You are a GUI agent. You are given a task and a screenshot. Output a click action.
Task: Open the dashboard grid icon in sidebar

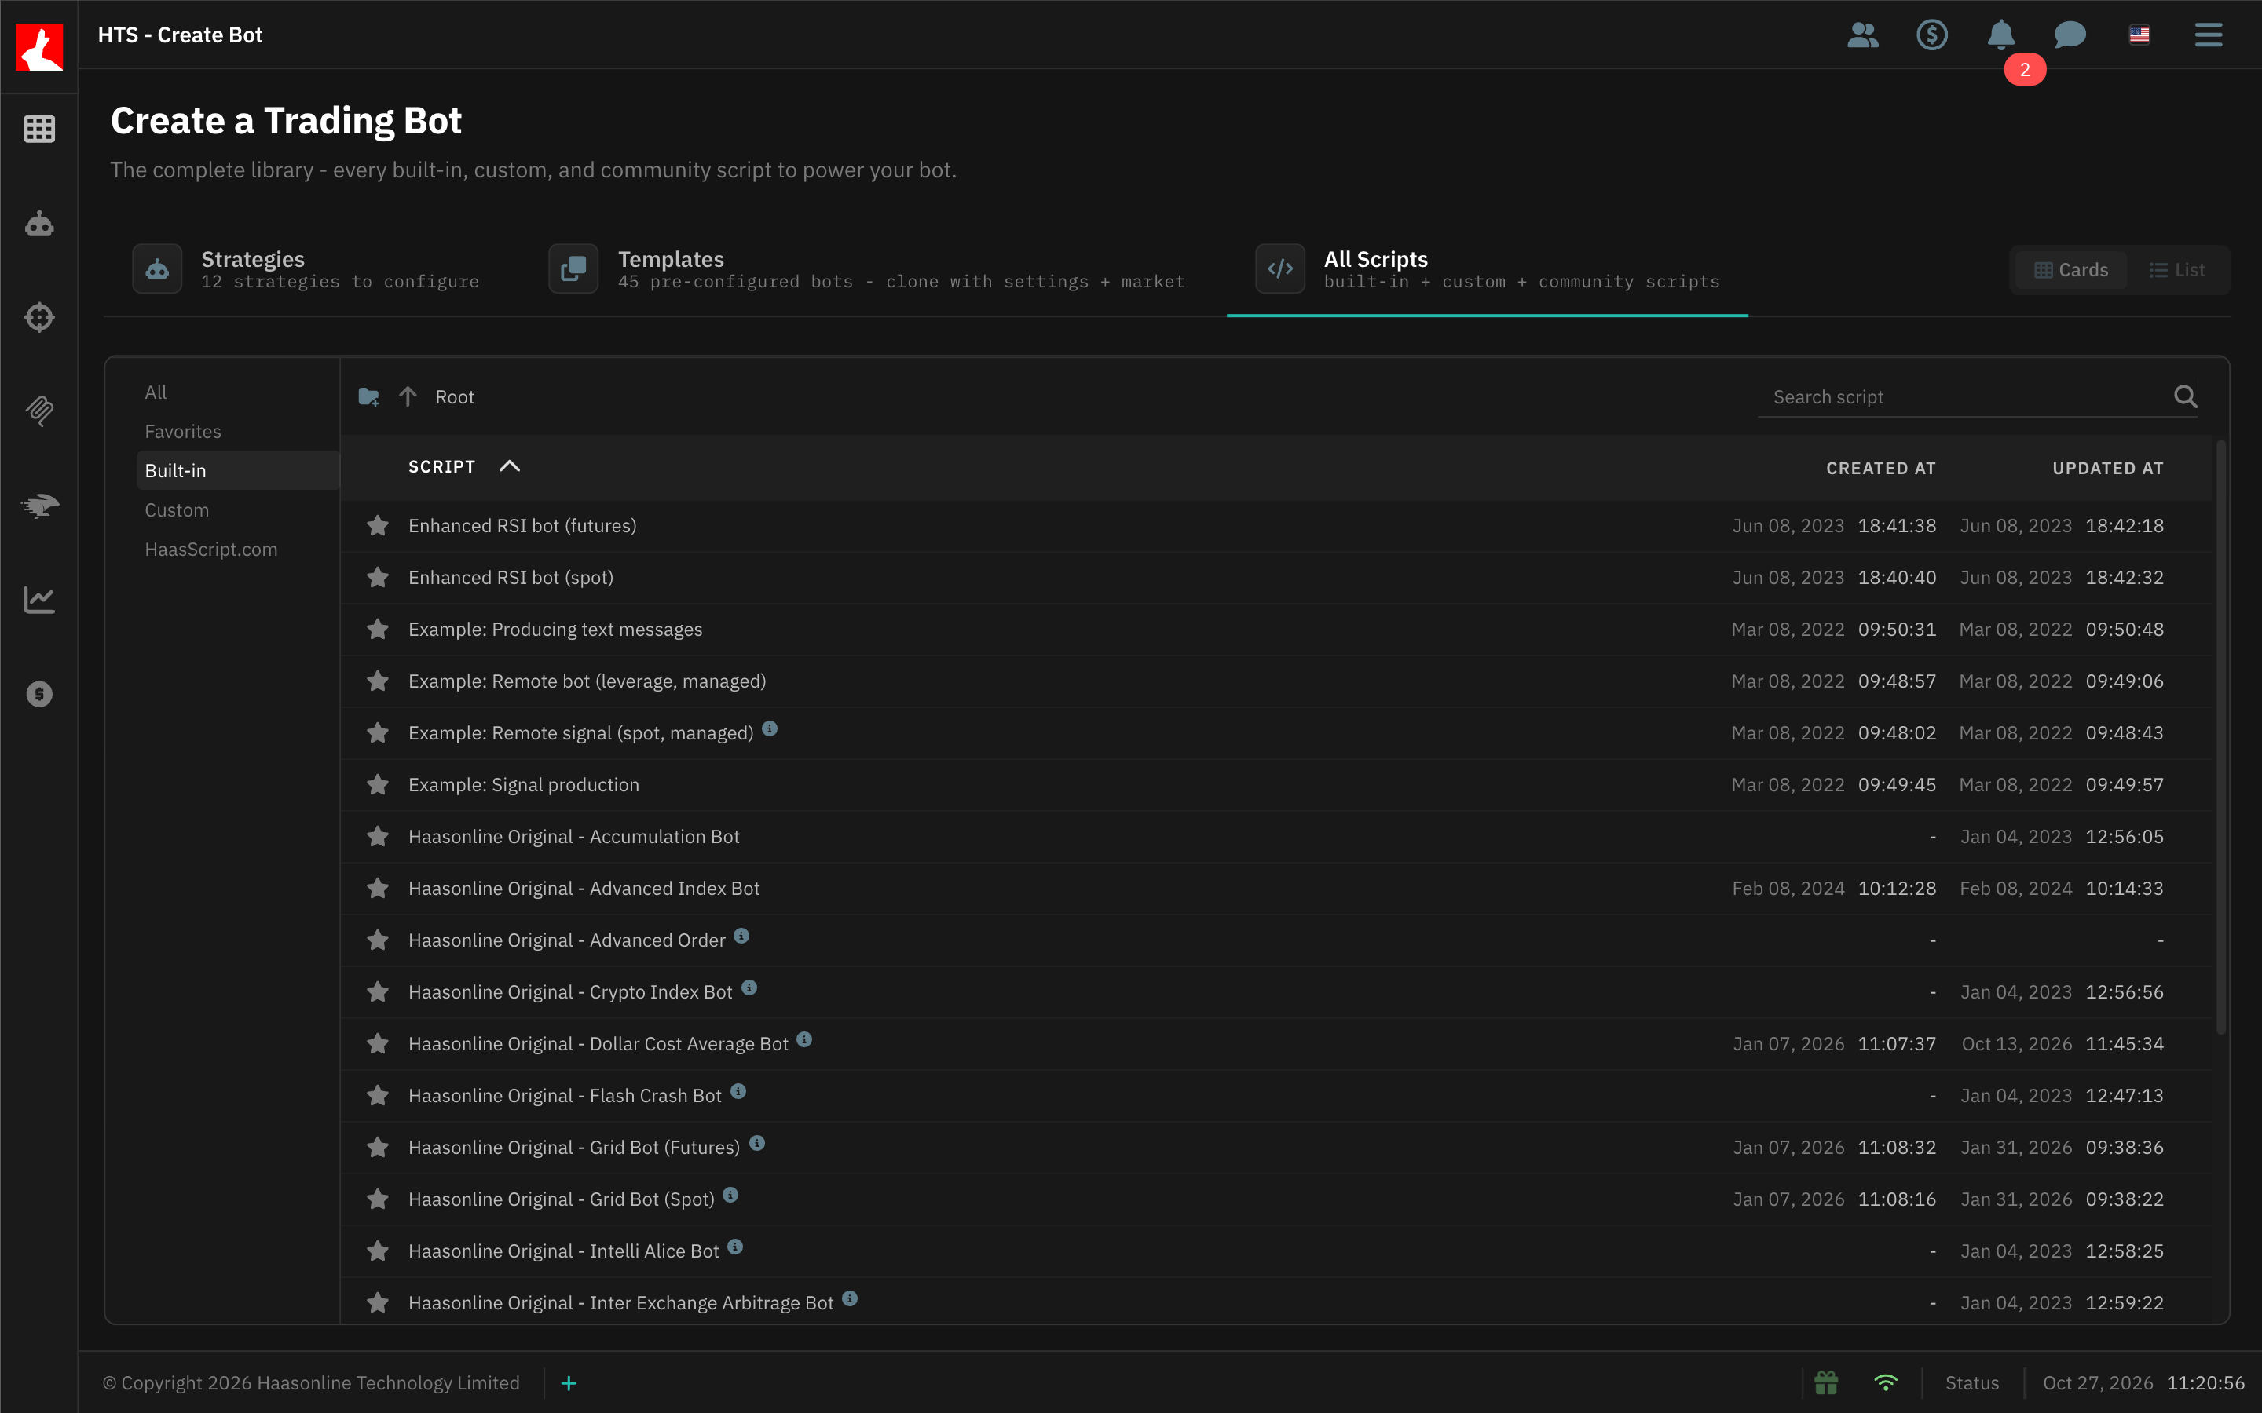point(39,129)
